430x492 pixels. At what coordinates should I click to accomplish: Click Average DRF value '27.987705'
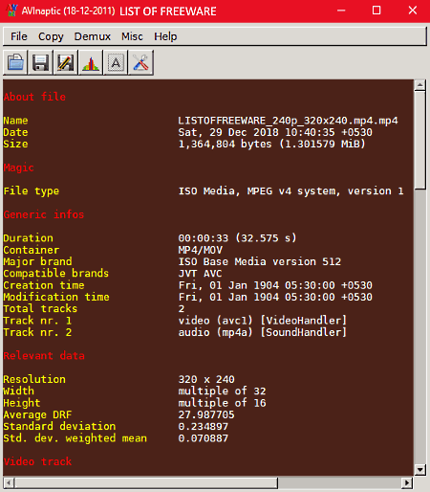coord(206,414)
